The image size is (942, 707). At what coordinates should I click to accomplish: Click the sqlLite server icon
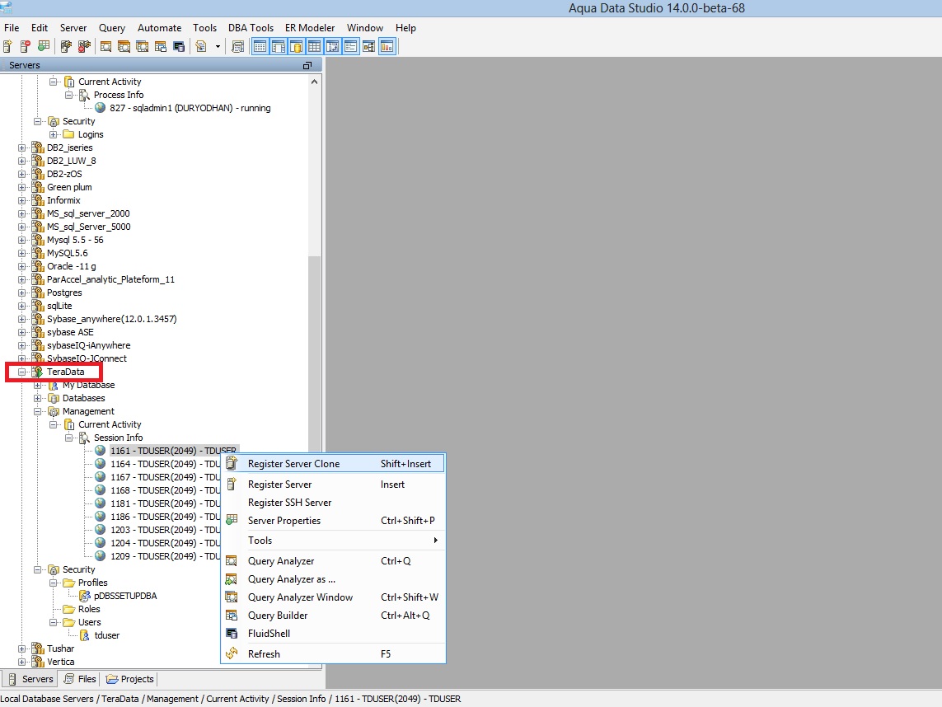click(38, 306)
